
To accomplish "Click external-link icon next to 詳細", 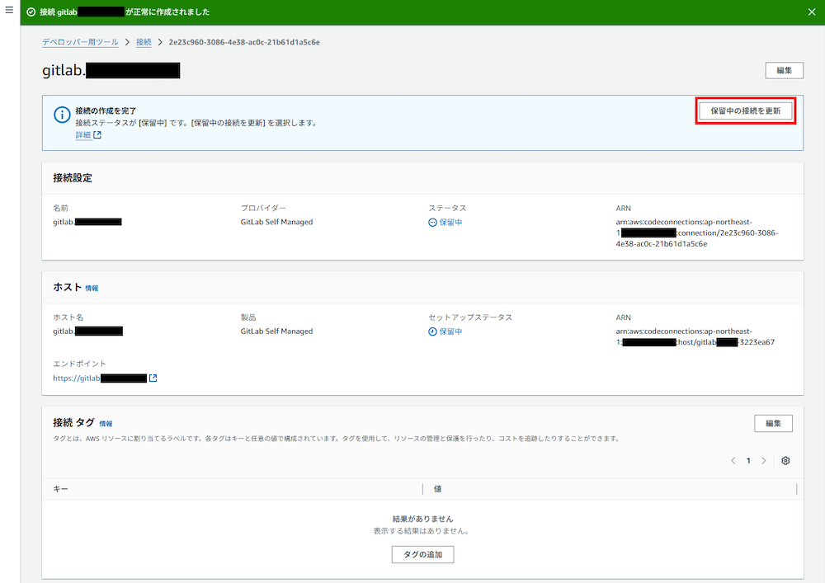I will point(97,135).
